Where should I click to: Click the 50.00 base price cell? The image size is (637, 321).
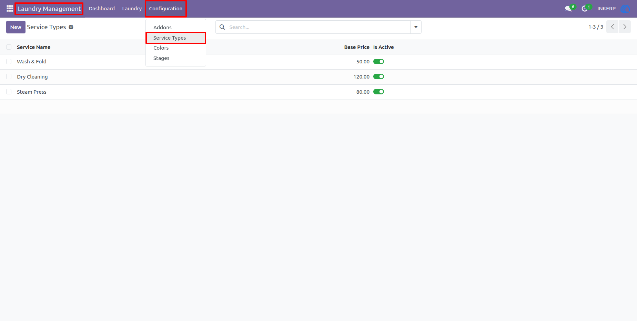[363, 62]
